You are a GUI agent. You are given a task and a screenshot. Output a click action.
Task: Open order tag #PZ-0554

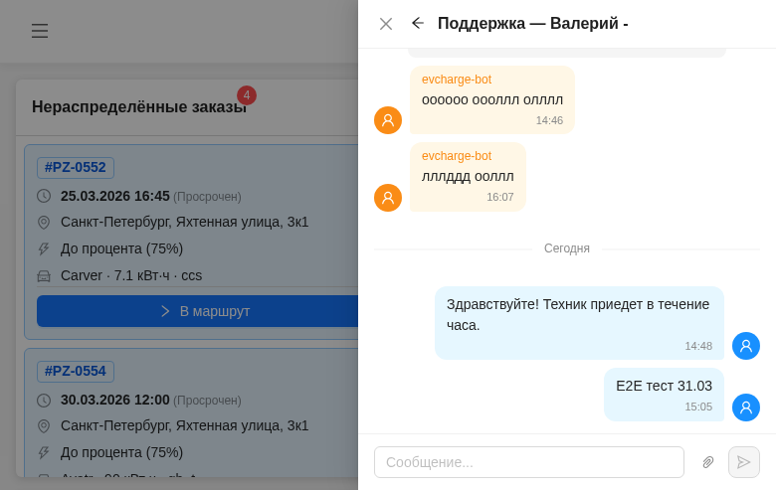(76, 372)
